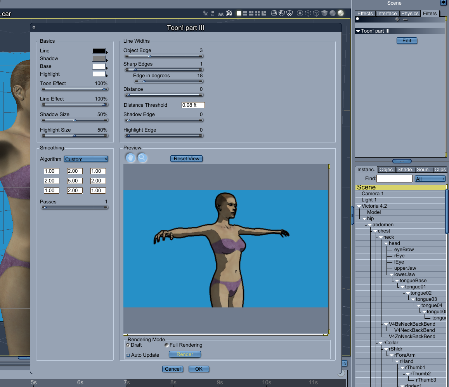Open the Line color swatch

point(99,51)
